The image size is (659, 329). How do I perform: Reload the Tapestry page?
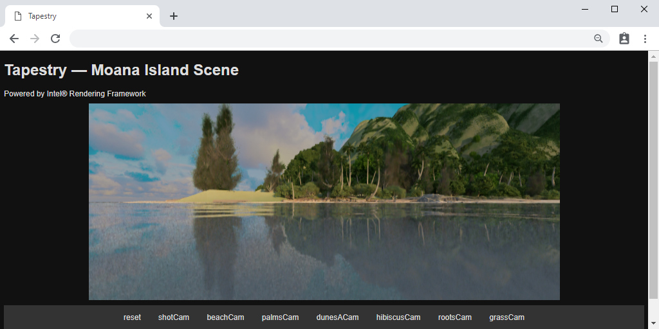pos(55,39)
